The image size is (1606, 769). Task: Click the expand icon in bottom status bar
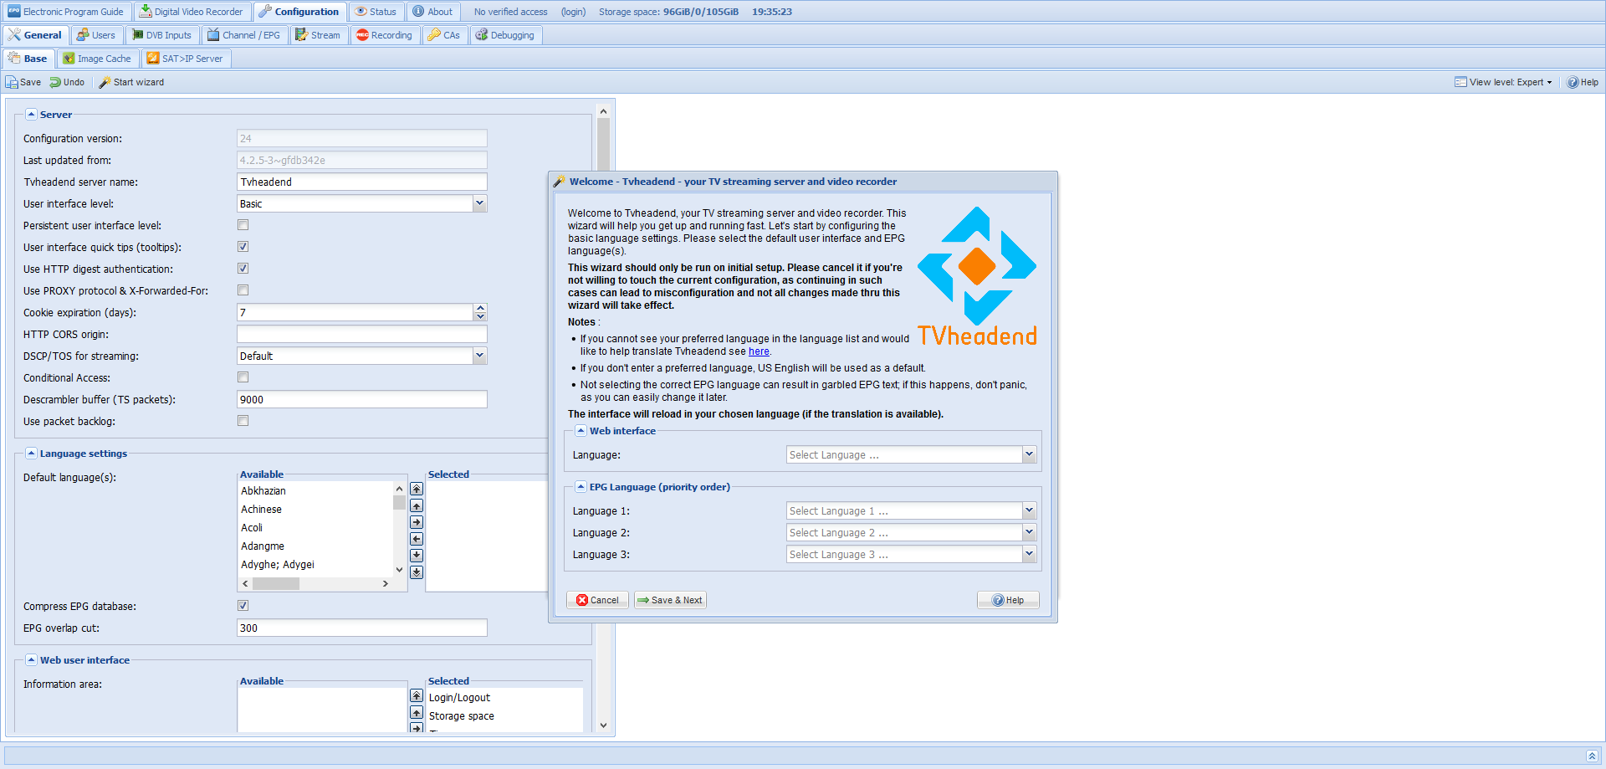coord(1592,756)
